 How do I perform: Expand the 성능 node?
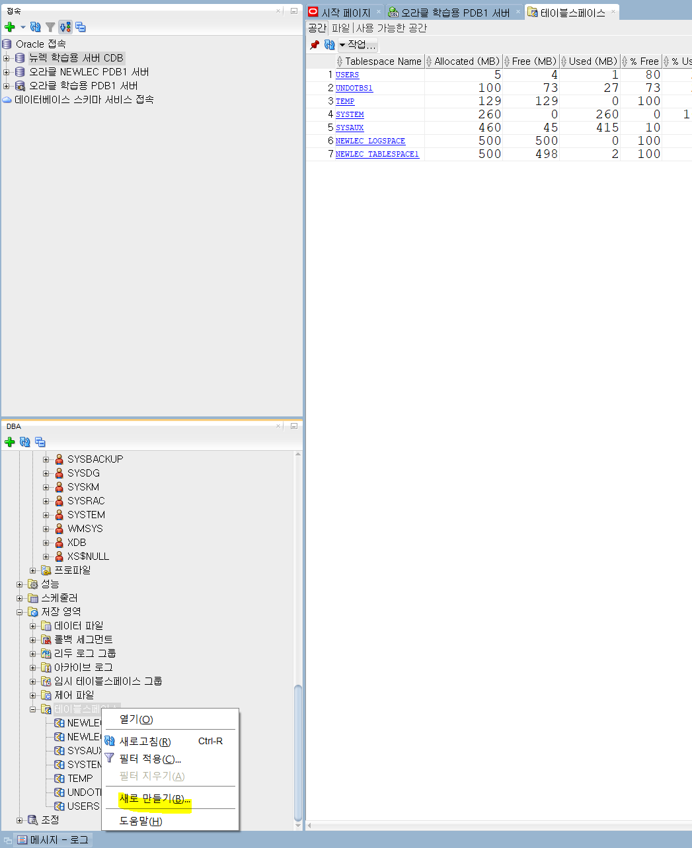click(x=20, y=584)
